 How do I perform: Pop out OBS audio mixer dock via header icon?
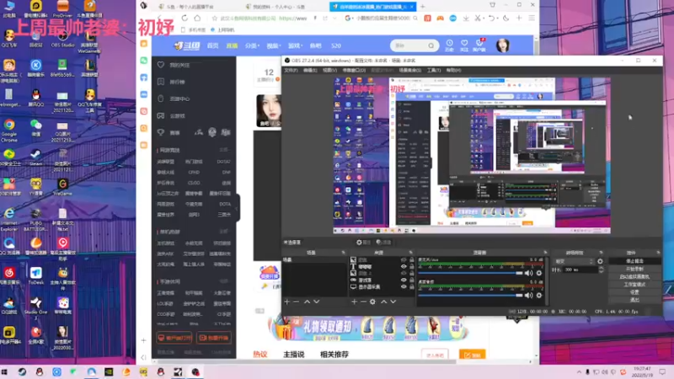point(545,253)
